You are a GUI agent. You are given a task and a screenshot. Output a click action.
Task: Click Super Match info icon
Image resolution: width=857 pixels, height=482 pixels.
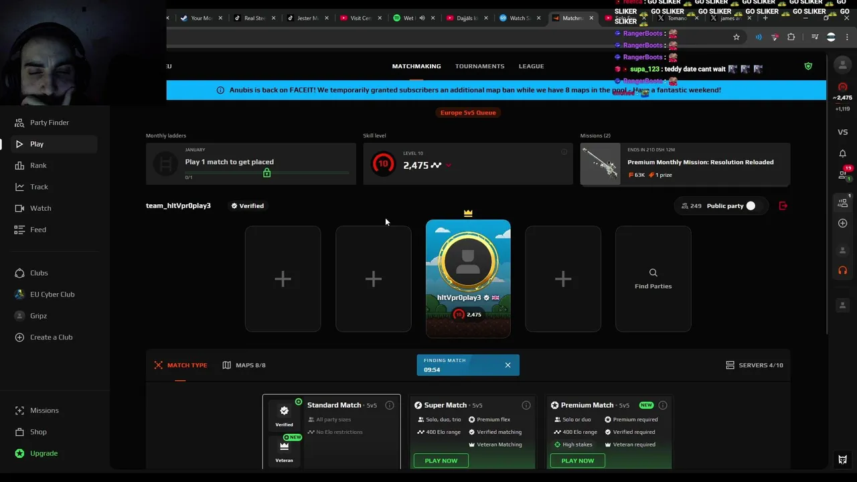tap(526, 406)
